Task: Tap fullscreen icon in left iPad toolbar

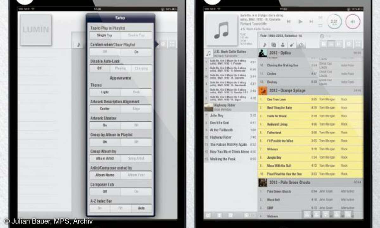Action: point(172,44)
